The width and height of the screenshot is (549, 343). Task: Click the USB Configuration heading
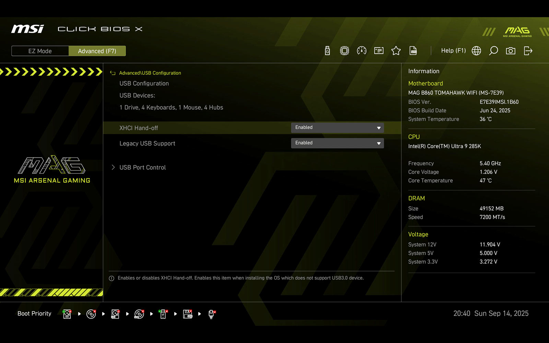coord(144,83)
